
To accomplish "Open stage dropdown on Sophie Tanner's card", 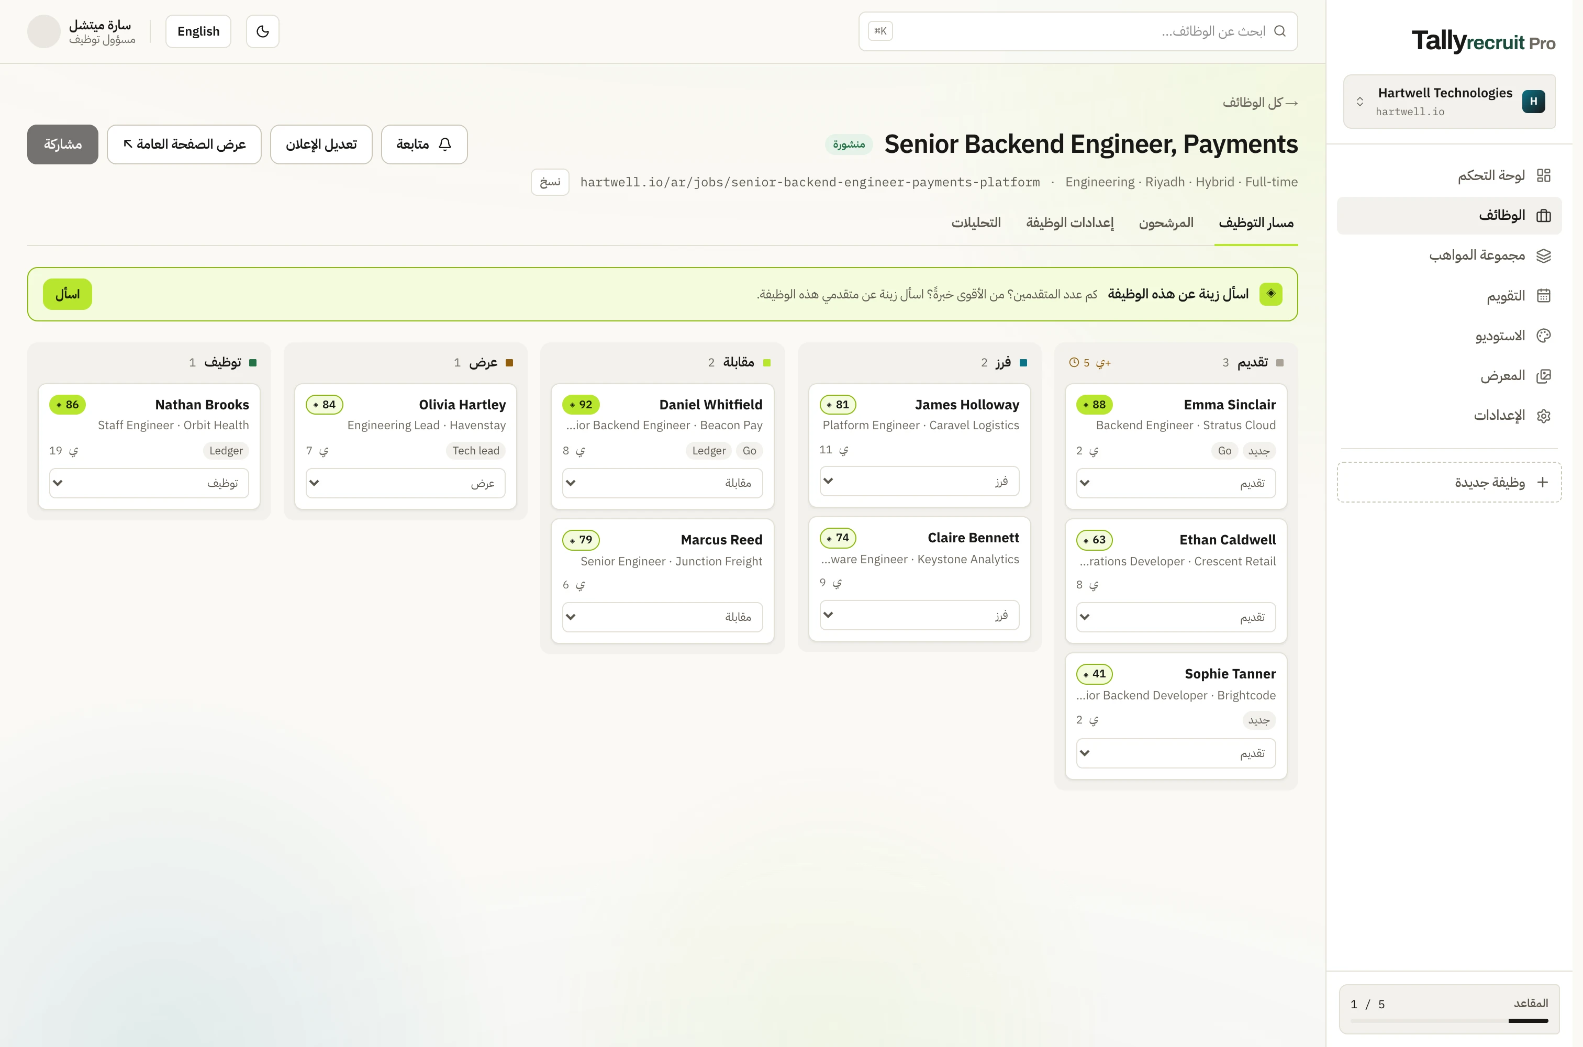I will (x=1176, y=753).
